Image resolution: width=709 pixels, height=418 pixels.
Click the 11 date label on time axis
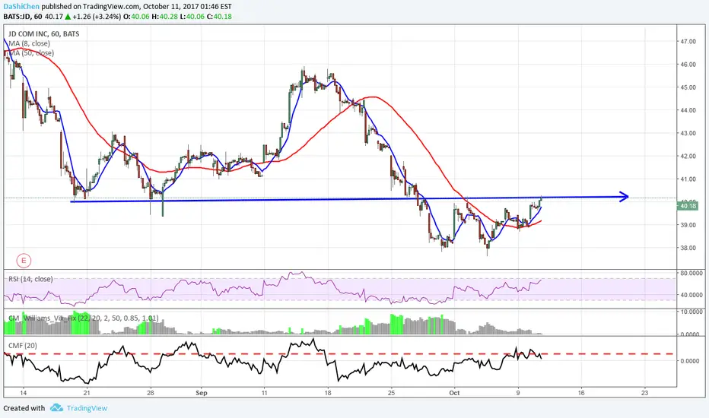coord(264,393)
